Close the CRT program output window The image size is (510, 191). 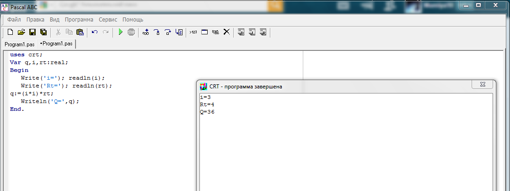[483, 85]
